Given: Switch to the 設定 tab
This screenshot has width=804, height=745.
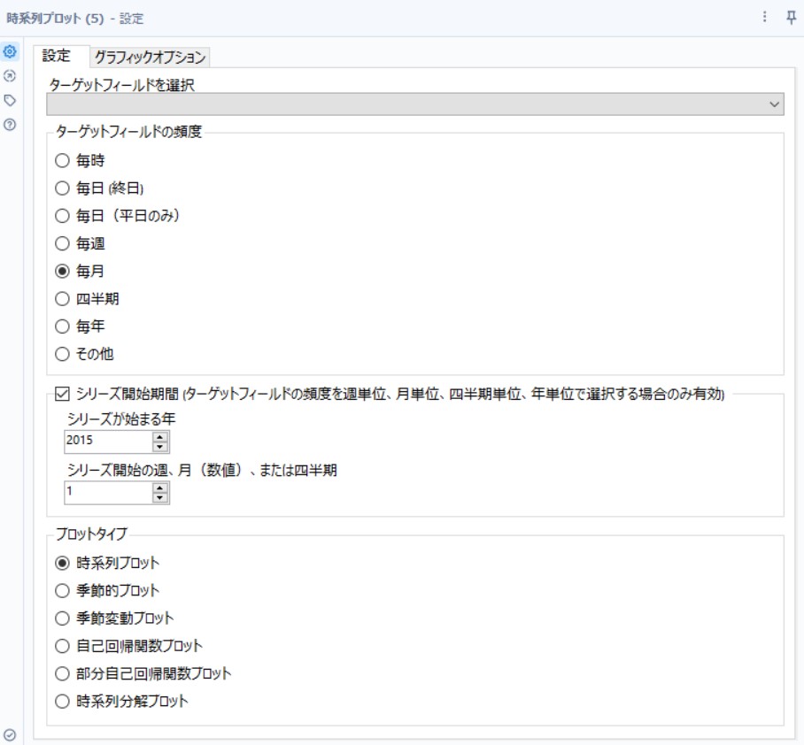Looking at the screenshot, I should [x=57, y=56].
